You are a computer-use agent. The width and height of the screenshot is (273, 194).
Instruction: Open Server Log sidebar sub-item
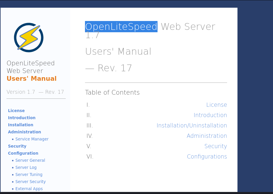click(x=26, y=167)
